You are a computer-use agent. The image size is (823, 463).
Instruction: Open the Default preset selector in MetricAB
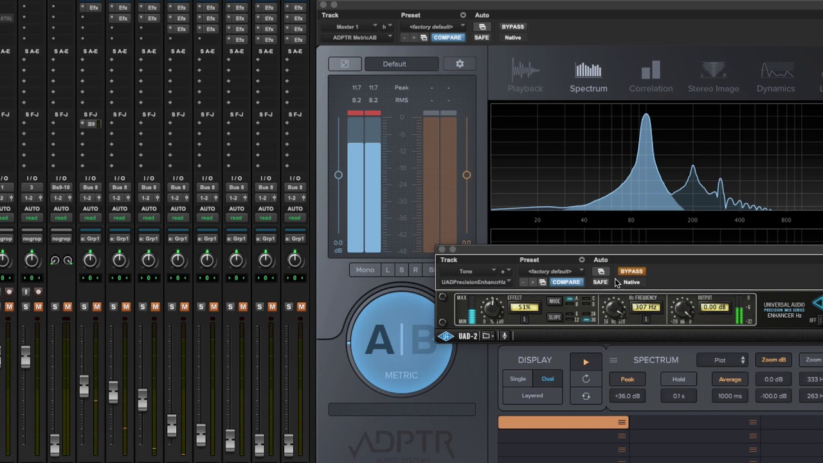402,64
